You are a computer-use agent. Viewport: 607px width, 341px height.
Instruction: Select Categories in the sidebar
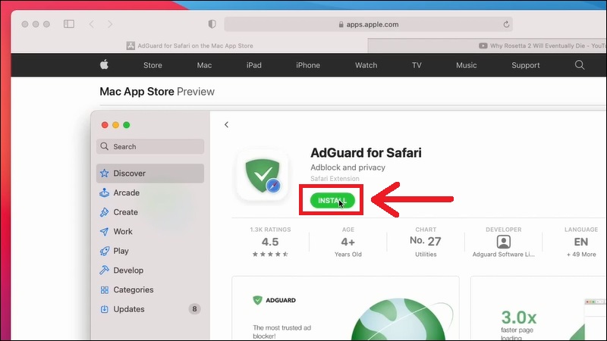(150, 289)
